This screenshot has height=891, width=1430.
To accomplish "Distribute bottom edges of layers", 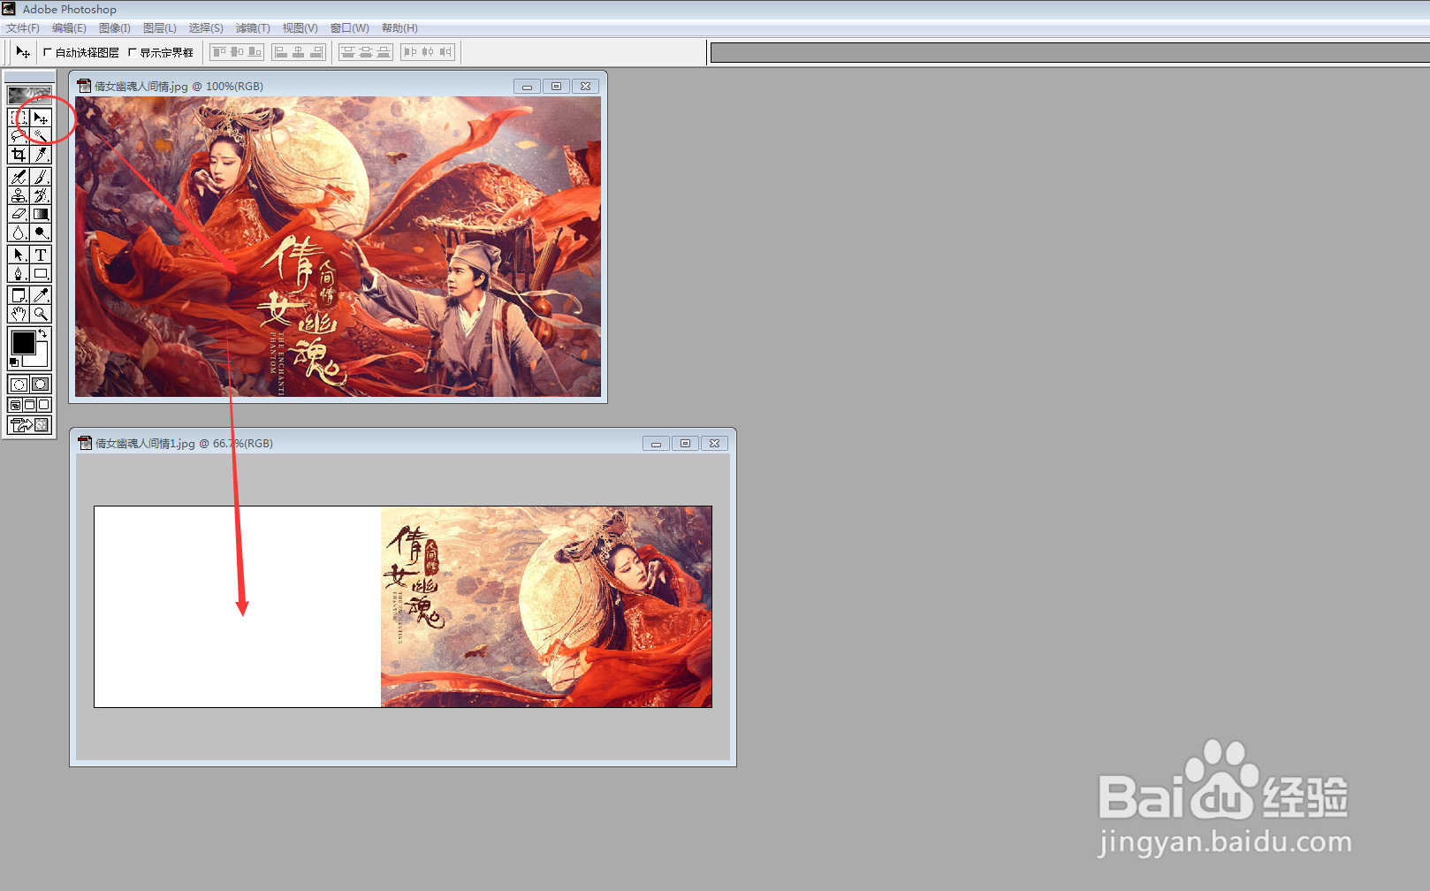I will click(384, 52).
